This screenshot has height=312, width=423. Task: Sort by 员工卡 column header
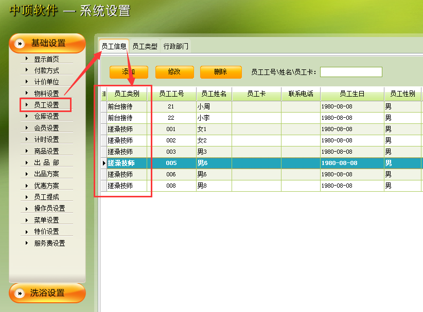click(257, 94)
